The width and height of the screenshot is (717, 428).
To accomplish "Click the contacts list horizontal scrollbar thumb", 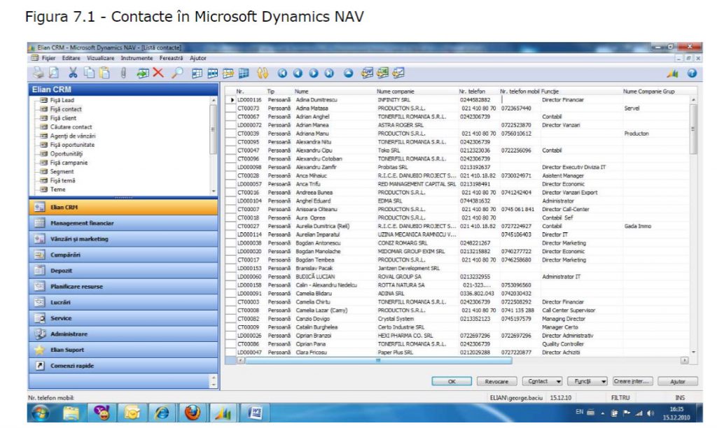I will (x=378, y=360).
